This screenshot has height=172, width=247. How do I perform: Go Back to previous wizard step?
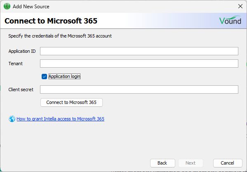click(162, 163)
